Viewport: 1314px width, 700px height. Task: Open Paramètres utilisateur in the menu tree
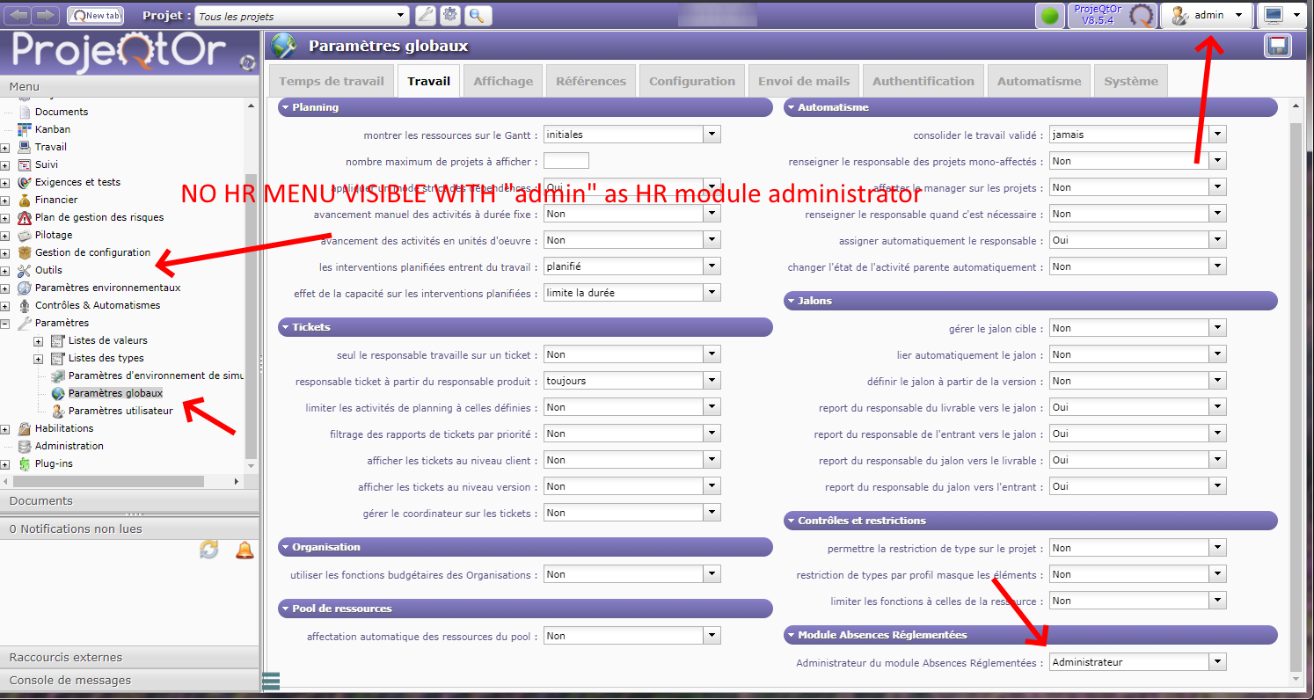(x=120, y=411)
